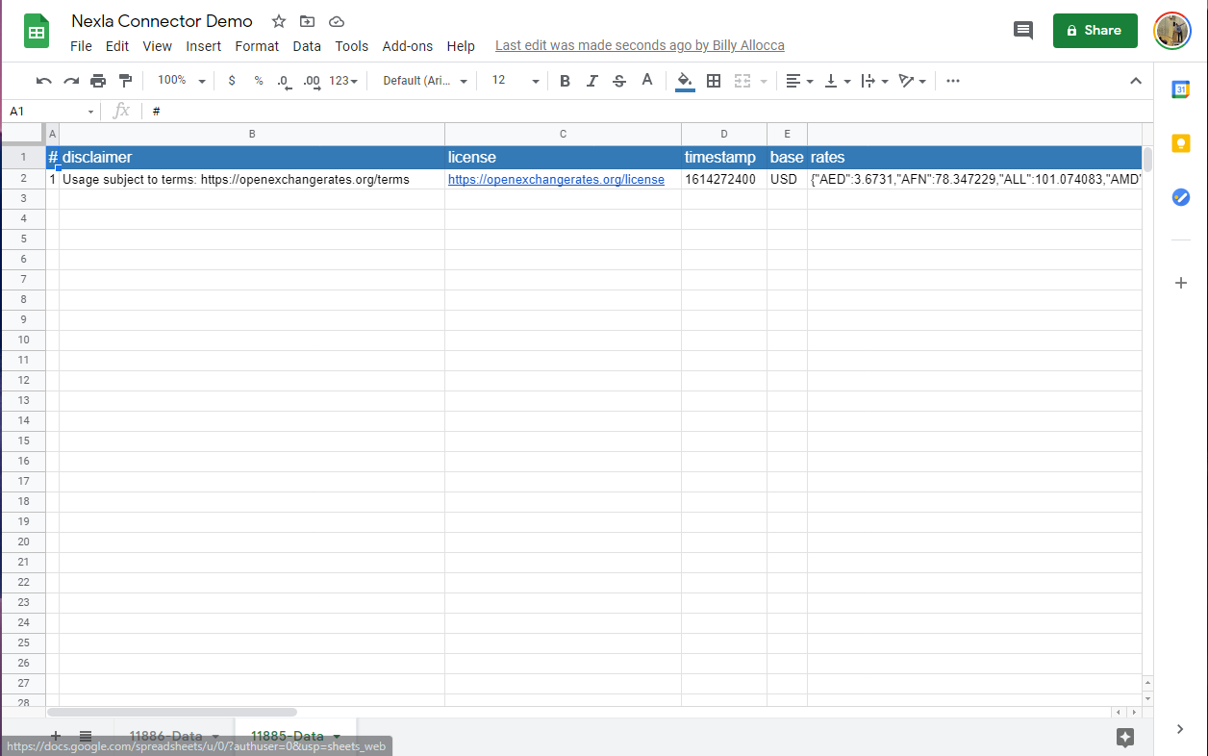Open the Explore button at bottom right
1208x756 pixels.
click(1125, 737)
